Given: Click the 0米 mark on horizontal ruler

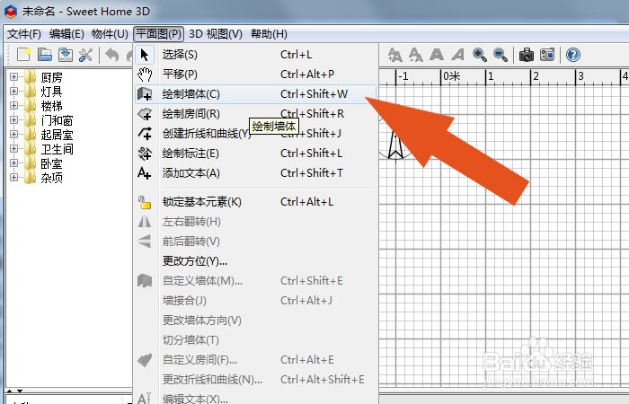Looking at the screenshot, I should coord(452,76).
